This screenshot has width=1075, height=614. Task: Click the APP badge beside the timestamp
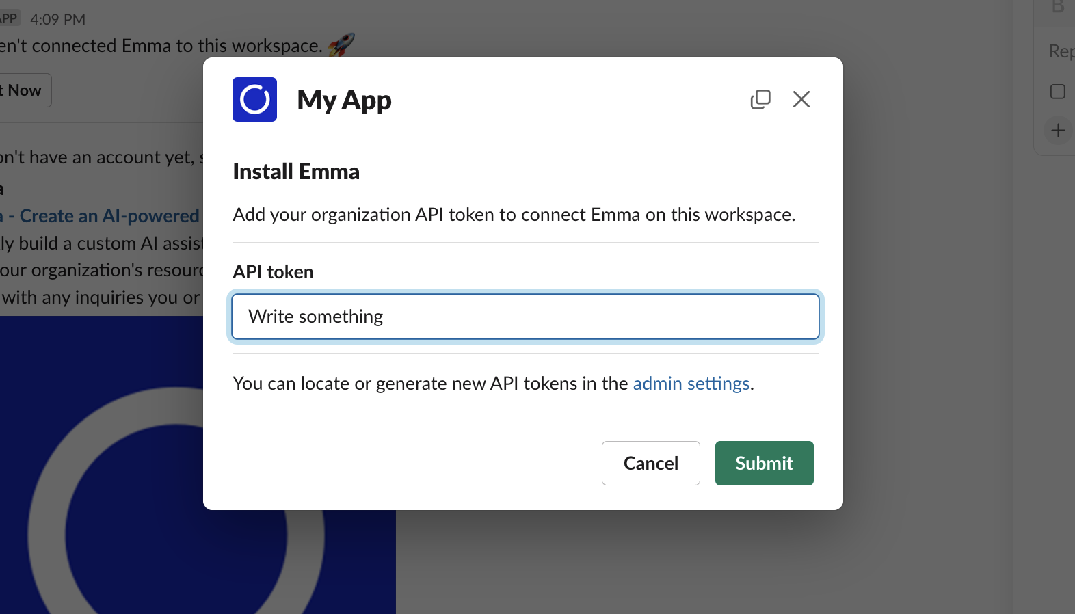(9, 18)
